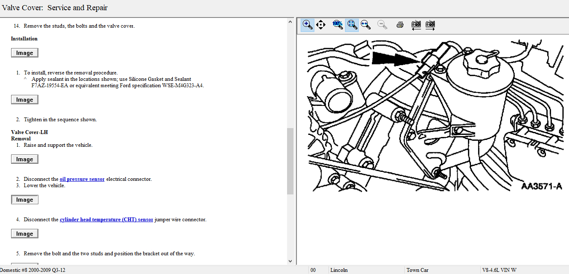Image resolution: width=569 pixels, height=274 pixels.
Task: Show Image below 'Raise and support the vehicle'
Action: (x=25, y=159)
